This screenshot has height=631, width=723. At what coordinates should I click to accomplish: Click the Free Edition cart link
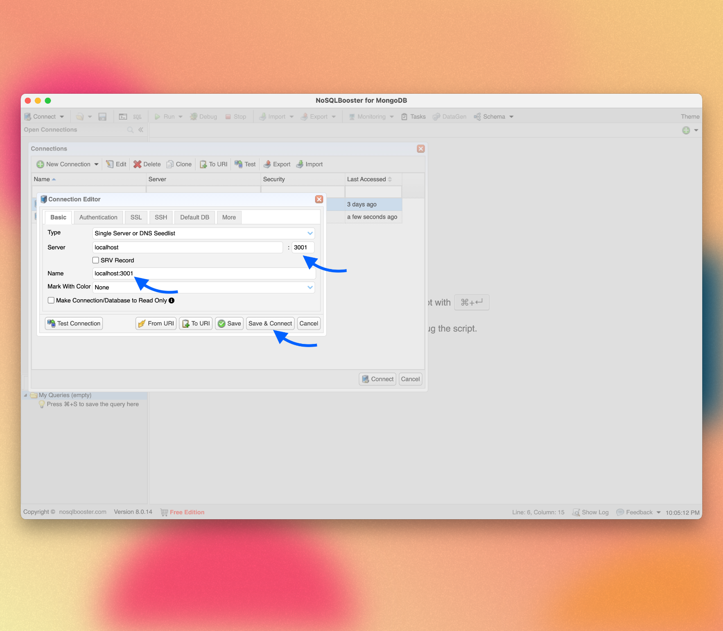[183, 512]
